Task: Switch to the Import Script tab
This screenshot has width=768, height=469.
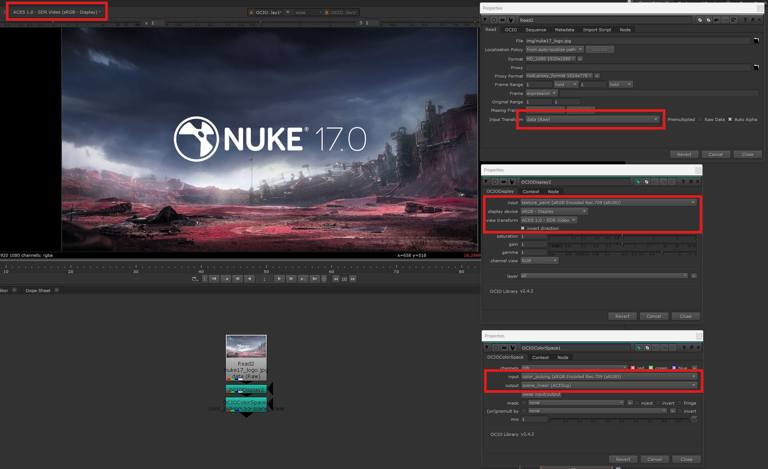Action: coord(597,30)
